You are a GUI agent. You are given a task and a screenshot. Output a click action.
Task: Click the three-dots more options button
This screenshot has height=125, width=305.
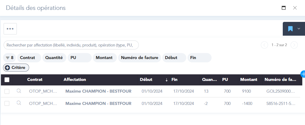tap(10, 29)
